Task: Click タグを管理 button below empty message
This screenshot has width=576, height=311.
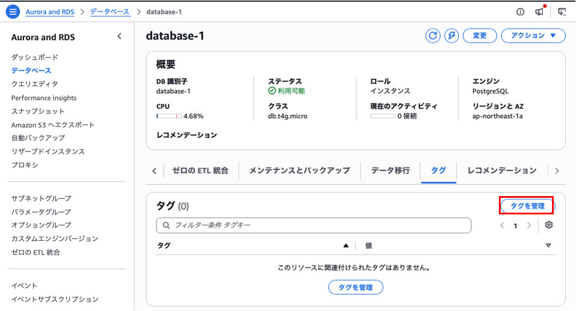Action: (x=355, y=288)
